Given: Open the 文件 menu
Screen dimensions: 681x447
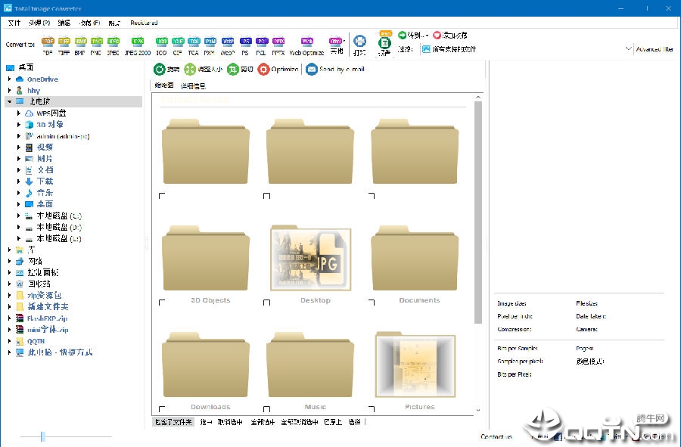Looking at the screenshot, I should pos(14,23).
